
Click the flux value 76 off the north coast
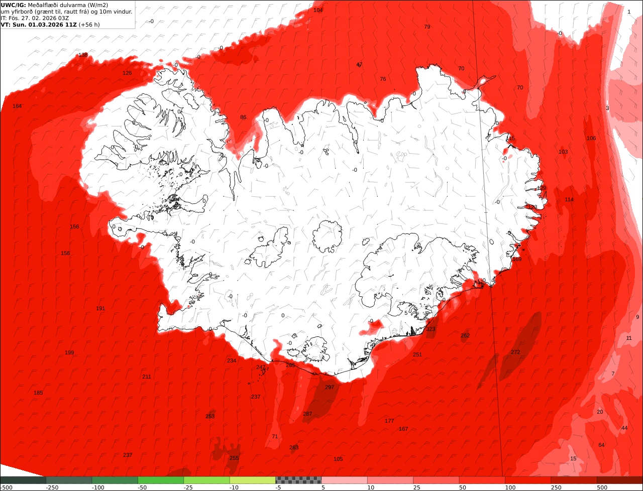(383, 79)
